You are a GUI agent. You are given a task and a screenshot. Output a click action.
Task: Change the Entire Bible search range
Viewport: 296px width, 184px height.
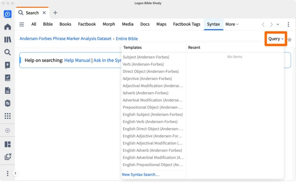tap(127, 38)
